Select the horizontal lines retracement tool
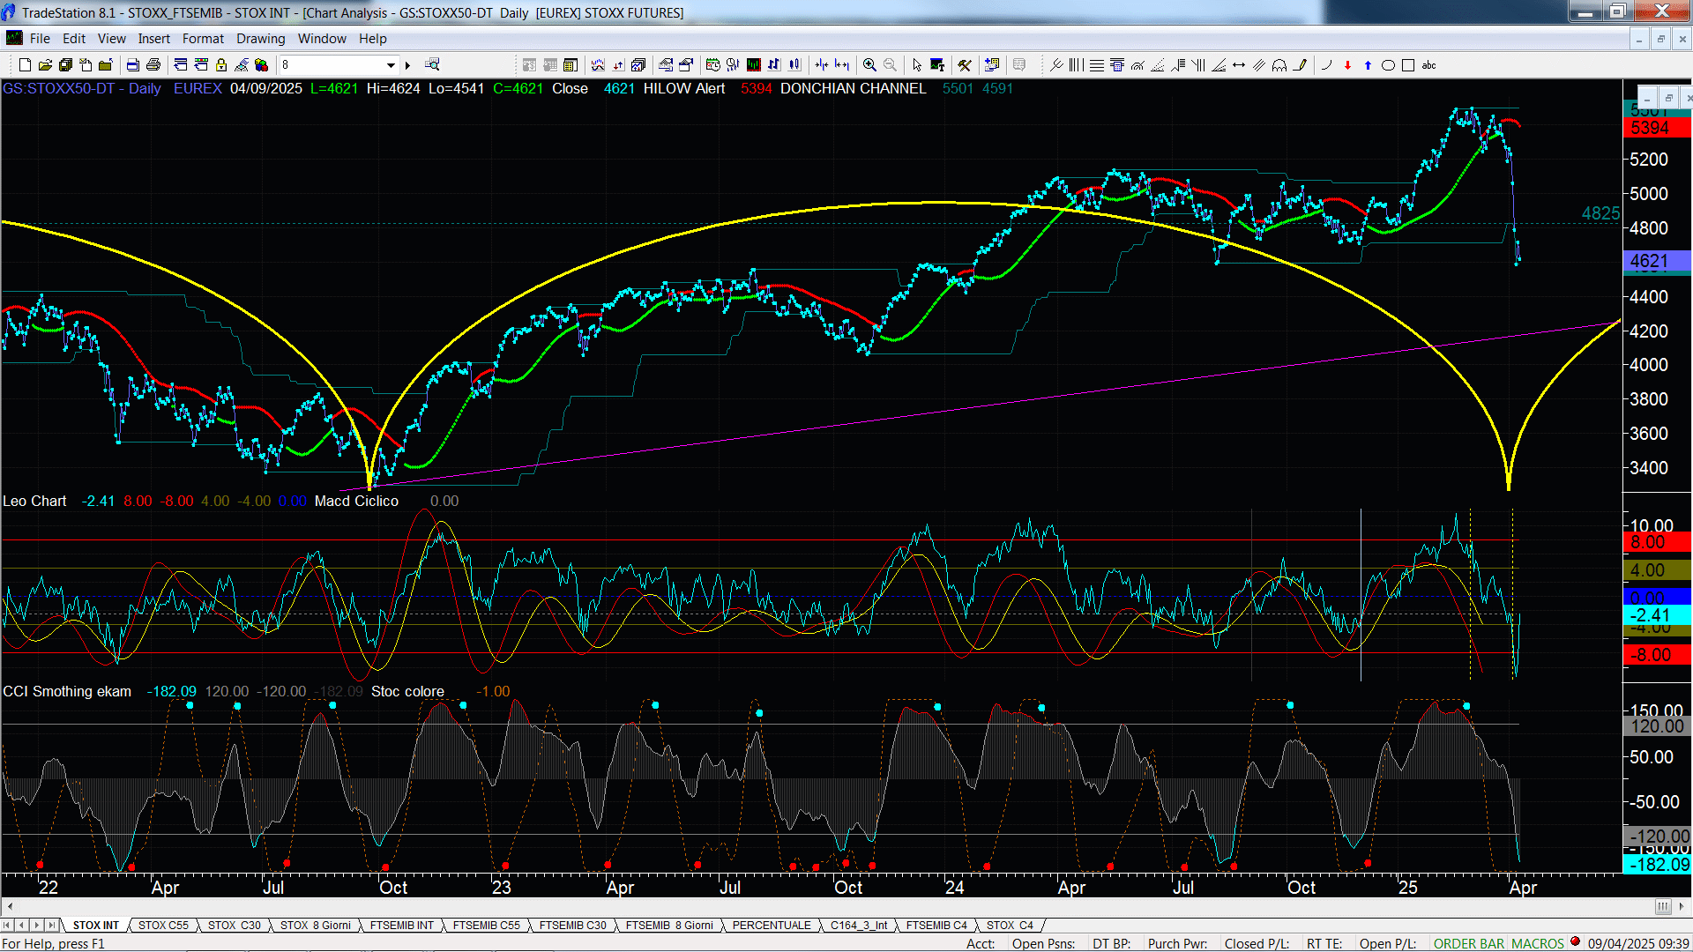 (x=1097, y=64)
